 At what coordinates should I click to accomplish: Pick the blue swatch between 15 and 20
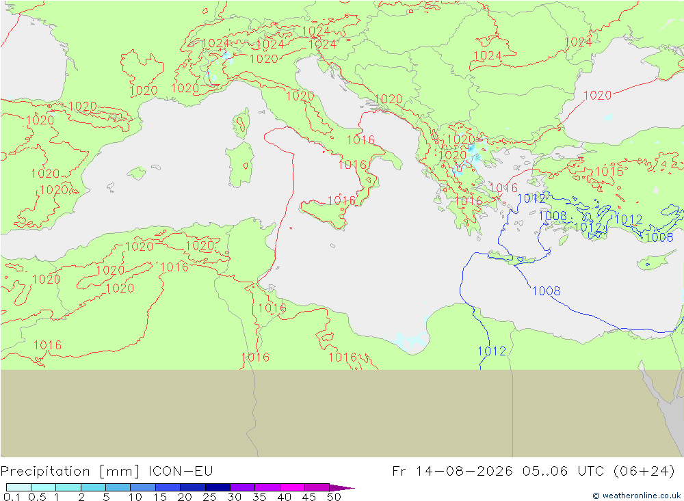coord(168,487)
